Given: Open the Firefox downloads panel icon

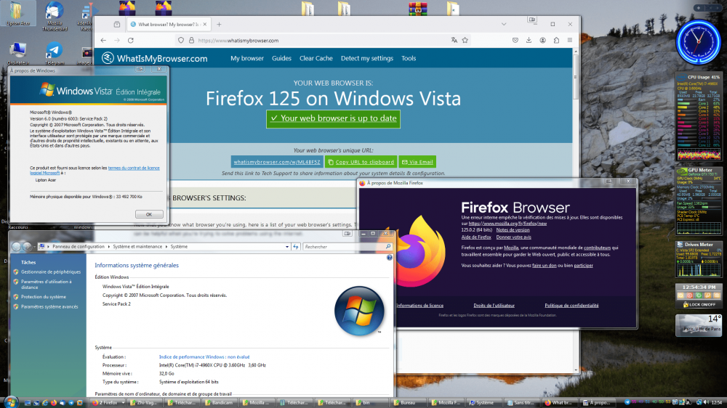Looking at the screenshot, I should coord(529,41).
